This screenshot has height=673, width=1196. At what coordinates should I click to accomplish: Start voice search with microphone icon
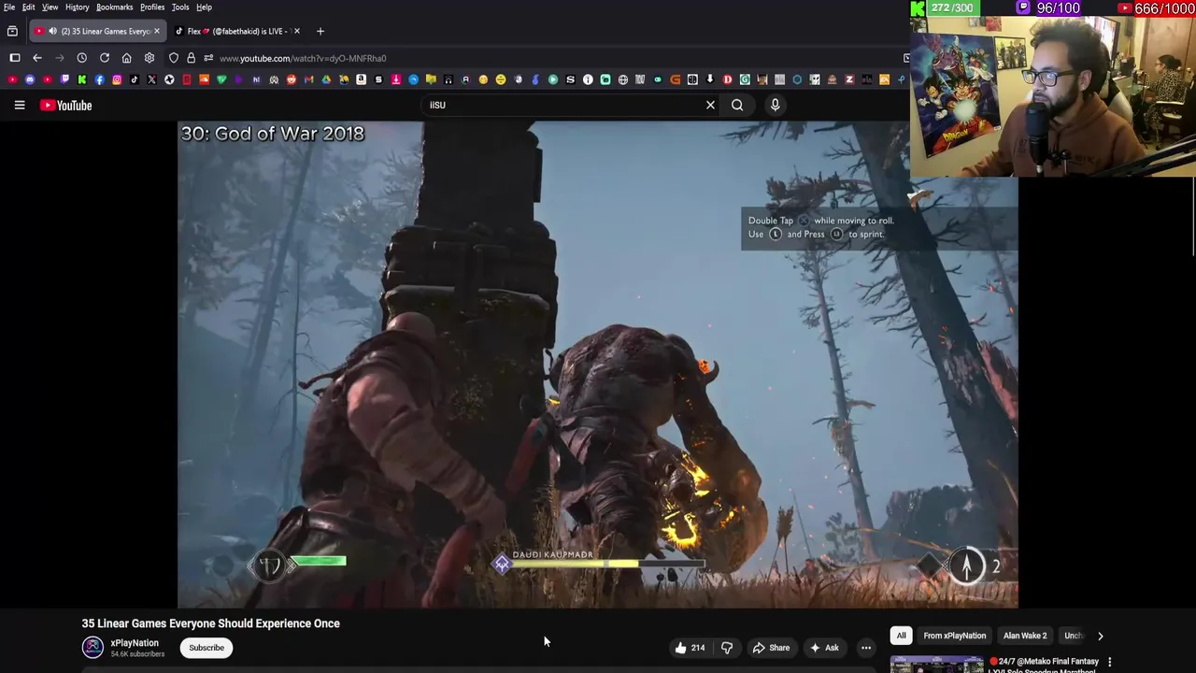(x=775, y=105)
